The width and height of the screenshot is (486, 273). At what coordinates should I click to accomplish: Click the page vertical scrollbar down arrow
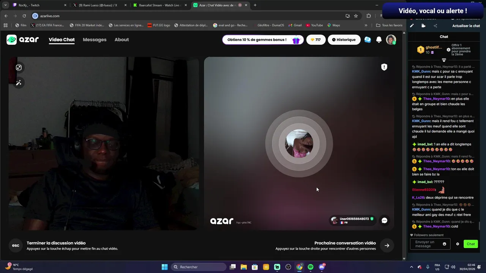click(404, 259)
